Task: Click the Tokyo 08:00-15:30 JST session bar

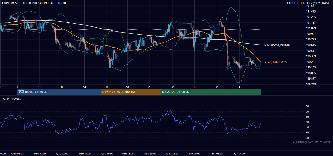Action: tap(59, 92)
